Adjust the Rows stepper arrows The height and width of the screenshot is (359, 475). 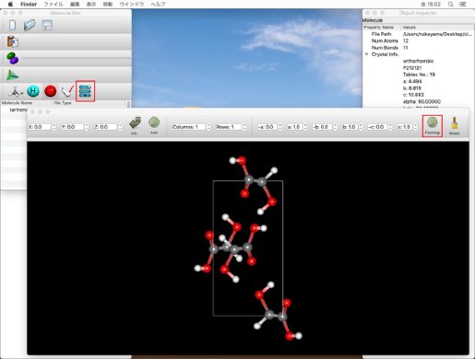(x=244, y=127)
